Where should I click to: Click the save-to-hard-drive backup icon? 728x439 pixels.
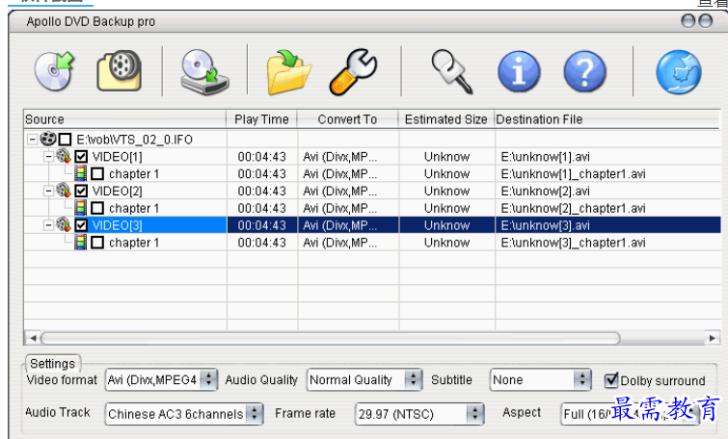coord(204,72)
